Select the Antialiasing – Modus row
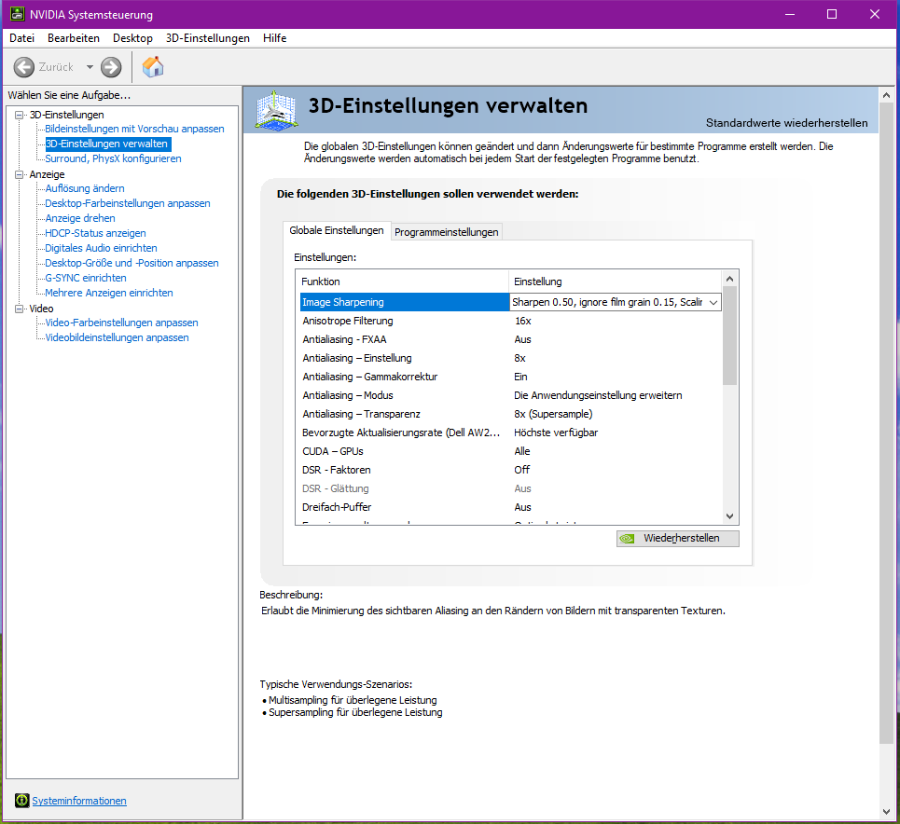This screenshot has width=900, height=824. pos(511,395)
